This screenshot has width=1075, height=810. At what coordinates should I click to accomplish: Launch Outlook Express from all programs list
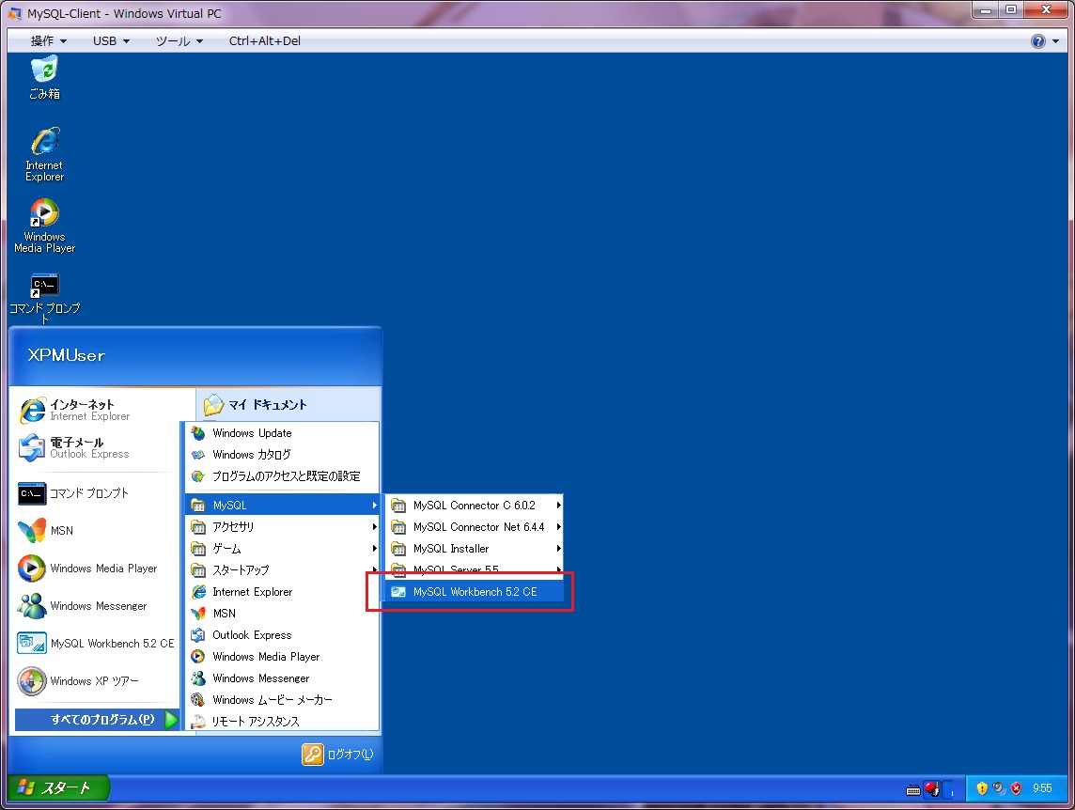coord(283,635)
